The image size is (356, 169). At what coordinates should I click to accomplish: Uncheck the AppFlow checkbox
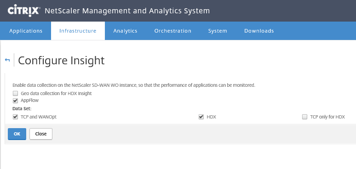15,101
